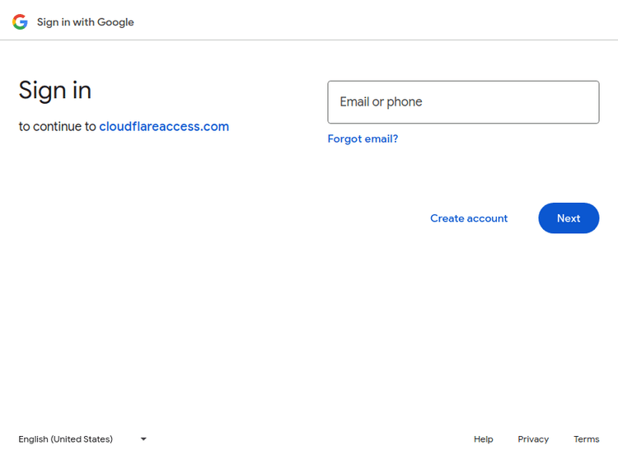Open the English (United States) language selector
The width and height of the screenshot is (618, 464).
click(x=82, y=439)
